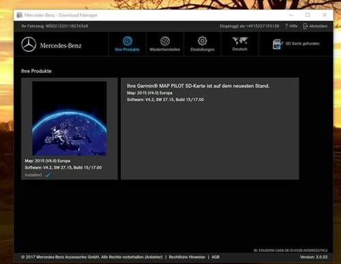
Task: Click 'Software: V4.2' line under the thumbnail
Action: (x=63, y=167)
